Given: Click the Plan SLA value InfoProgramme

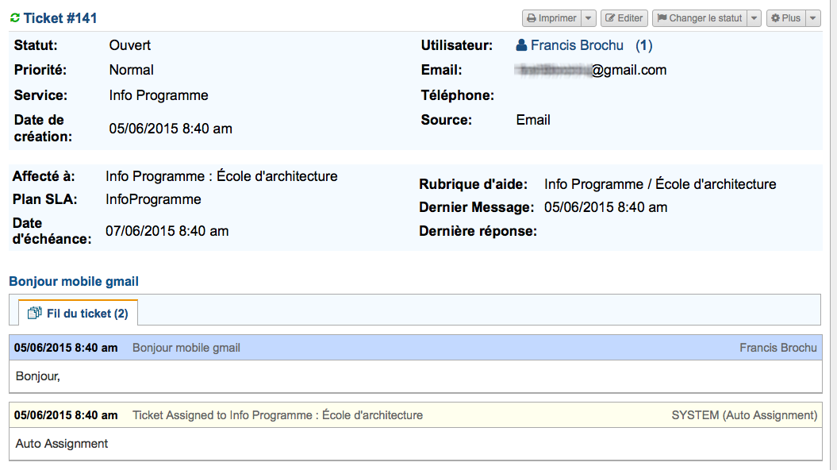Looking at the screenshot, I should (153, 199).
